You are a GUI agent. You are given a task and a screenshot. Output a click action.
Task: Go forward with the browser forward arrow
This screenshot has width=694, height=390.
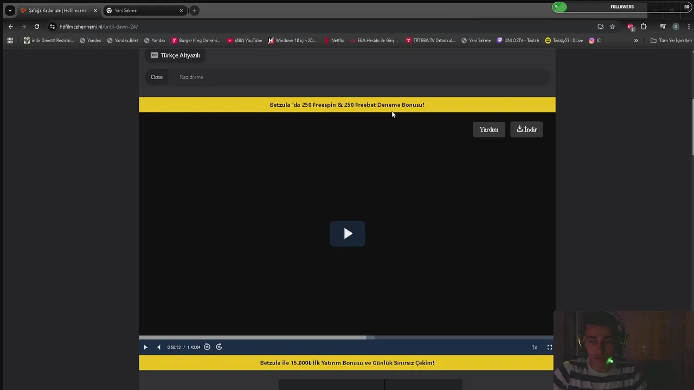click(24, 27)
